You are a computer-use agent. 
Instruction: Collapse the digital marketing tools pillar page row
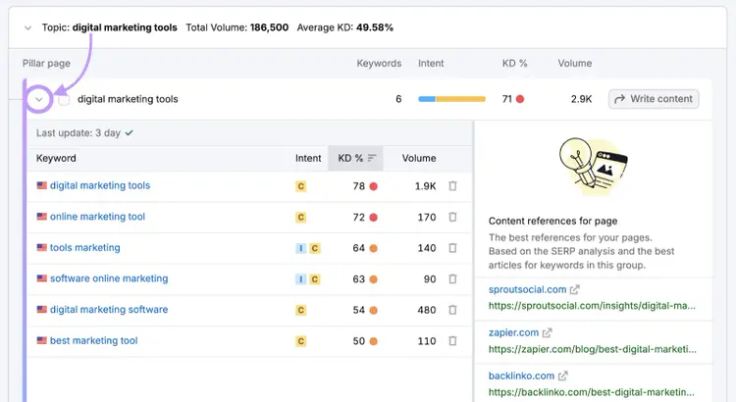(x=39, y=99)
